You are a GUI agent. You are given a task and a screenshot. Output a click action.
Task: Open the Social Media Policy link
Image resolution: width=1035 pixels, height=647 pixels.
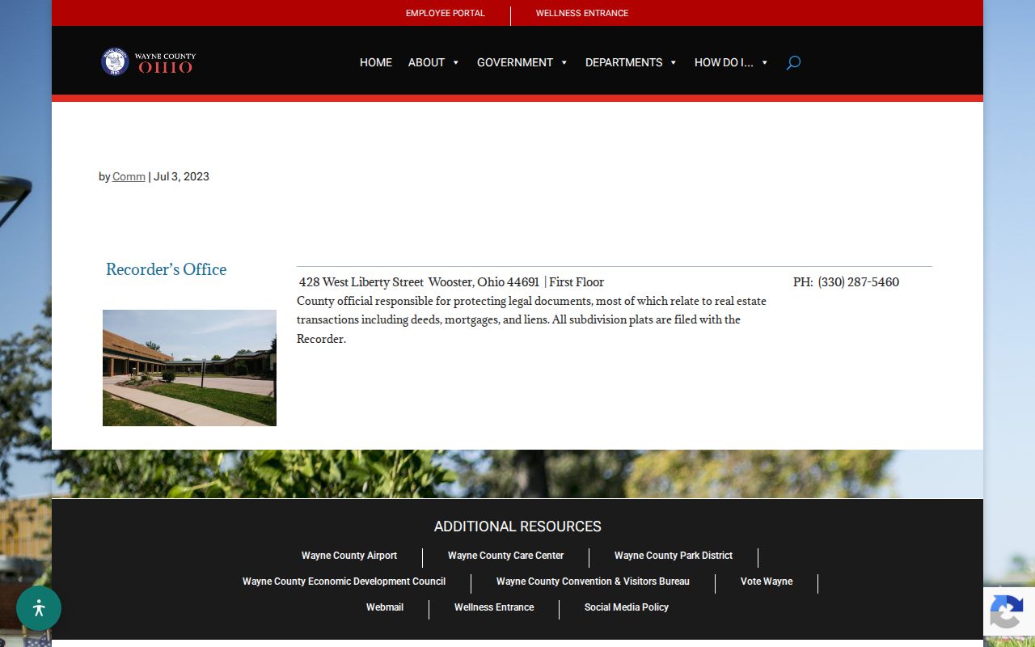coord(627,607)
